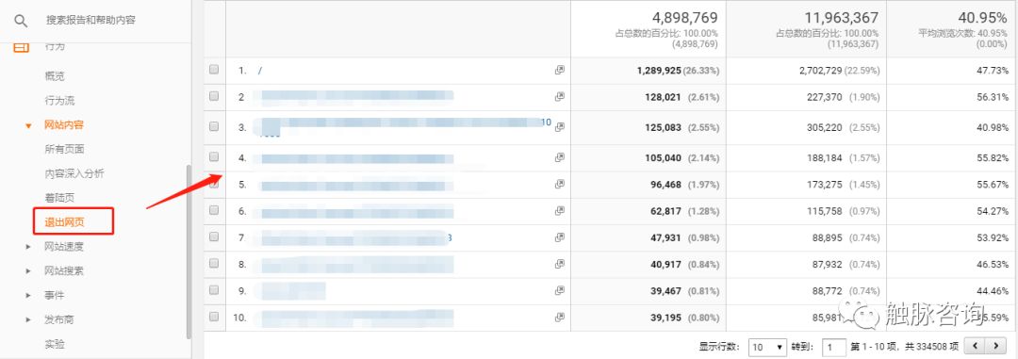Open the 显示行数 rows dropdown

point(767,347)
